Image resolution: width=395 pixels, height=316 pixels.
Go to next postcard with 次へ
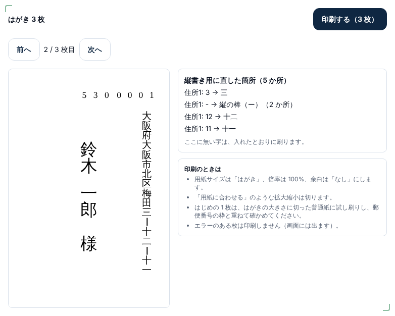coord(95,49)
